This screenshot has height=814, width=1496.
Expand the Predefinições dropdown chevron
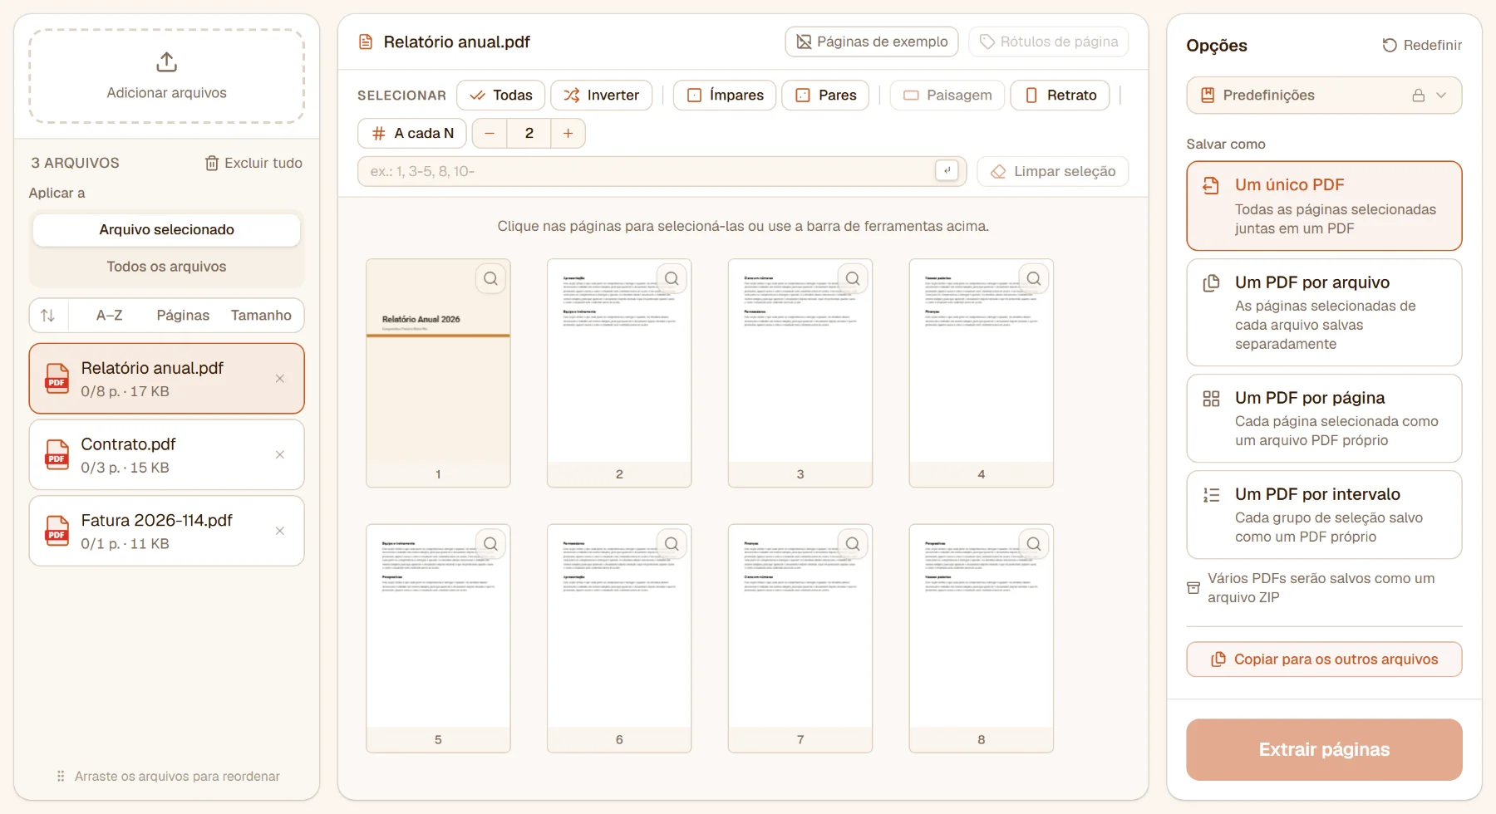(1442, 96)
